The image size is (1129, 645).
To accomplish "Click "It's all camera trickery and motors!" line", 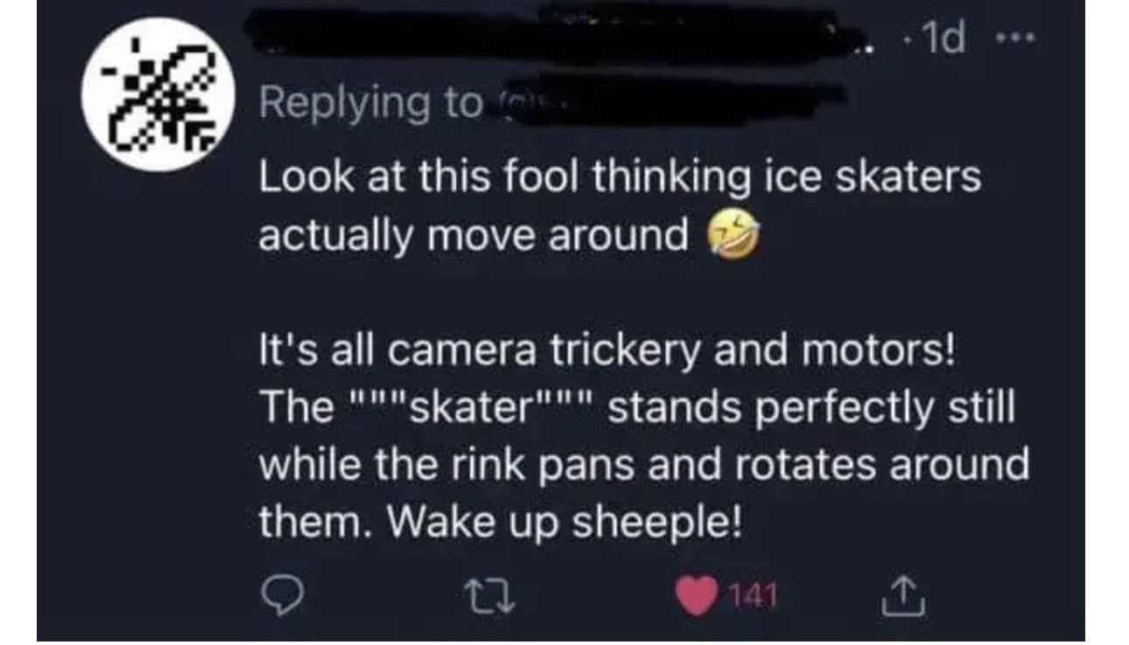I will (x=608, y=353).
